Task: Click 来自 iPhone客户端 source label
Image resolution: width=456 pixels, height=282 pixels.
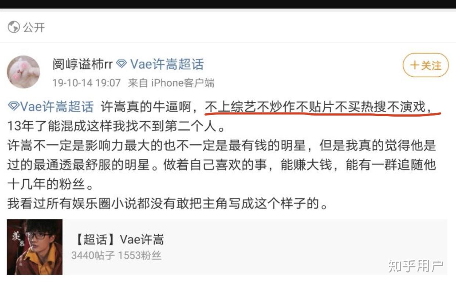Action: (171, 83)
